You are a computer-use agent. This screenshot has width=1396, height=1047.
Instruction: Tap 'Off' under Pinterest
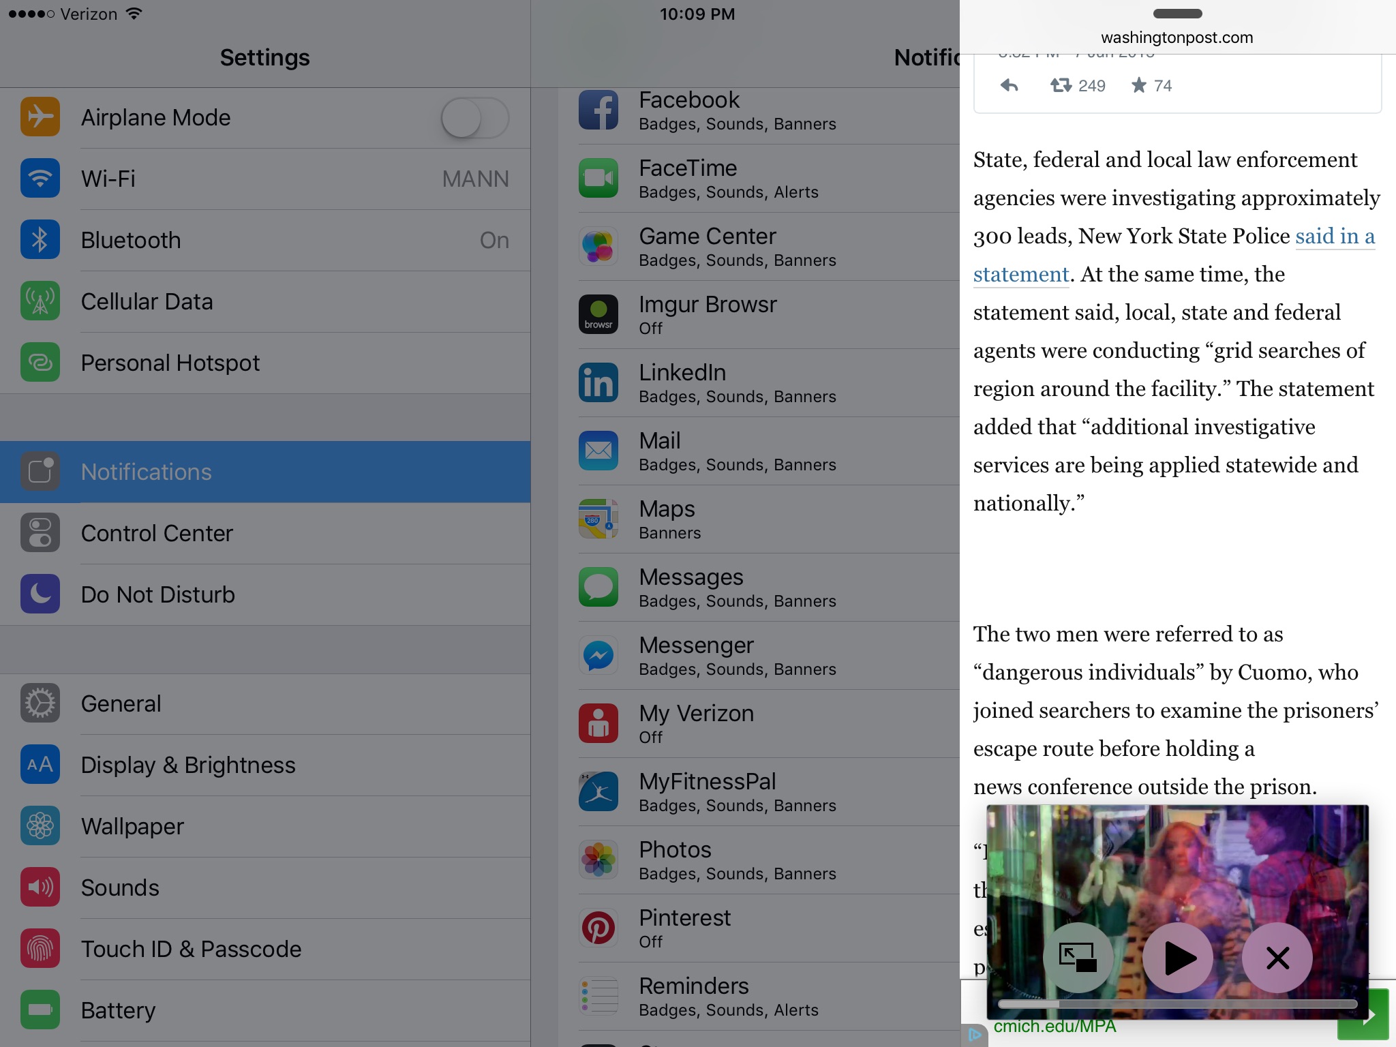(x=650, y=942)
